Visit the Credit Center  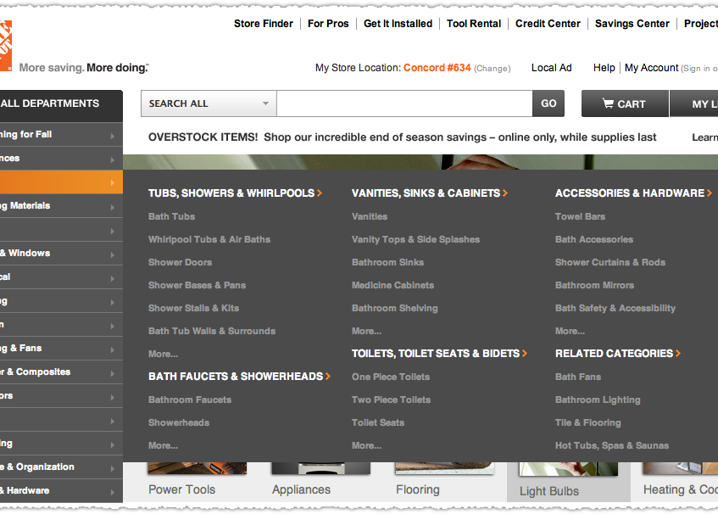548,24
